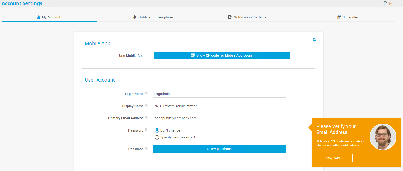Select the "Specify new password" radio button
Image resolution: width=403 pixels, height=171 pixels.
pos(157,137)
